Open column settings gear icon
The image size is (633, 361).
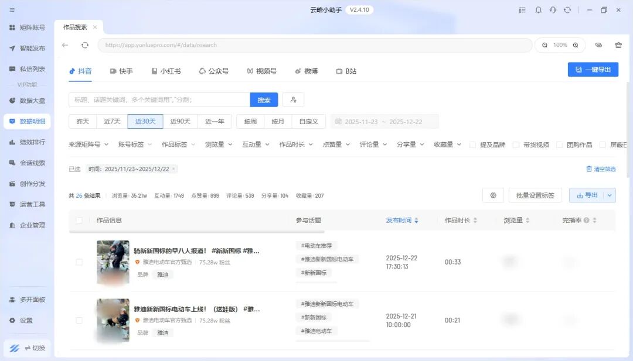coord(493,195)
